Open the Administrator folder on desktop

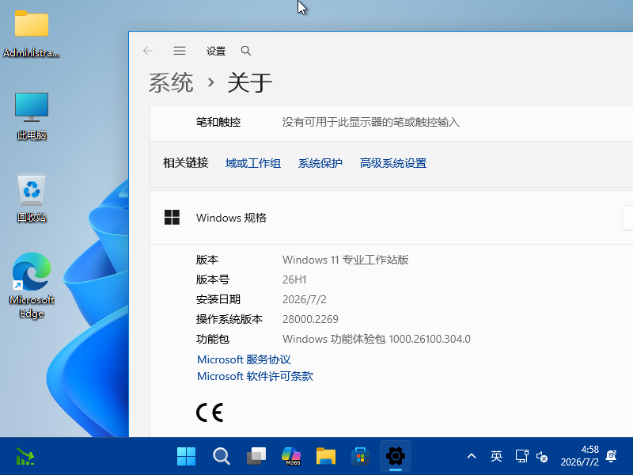(x=32, y=34)
